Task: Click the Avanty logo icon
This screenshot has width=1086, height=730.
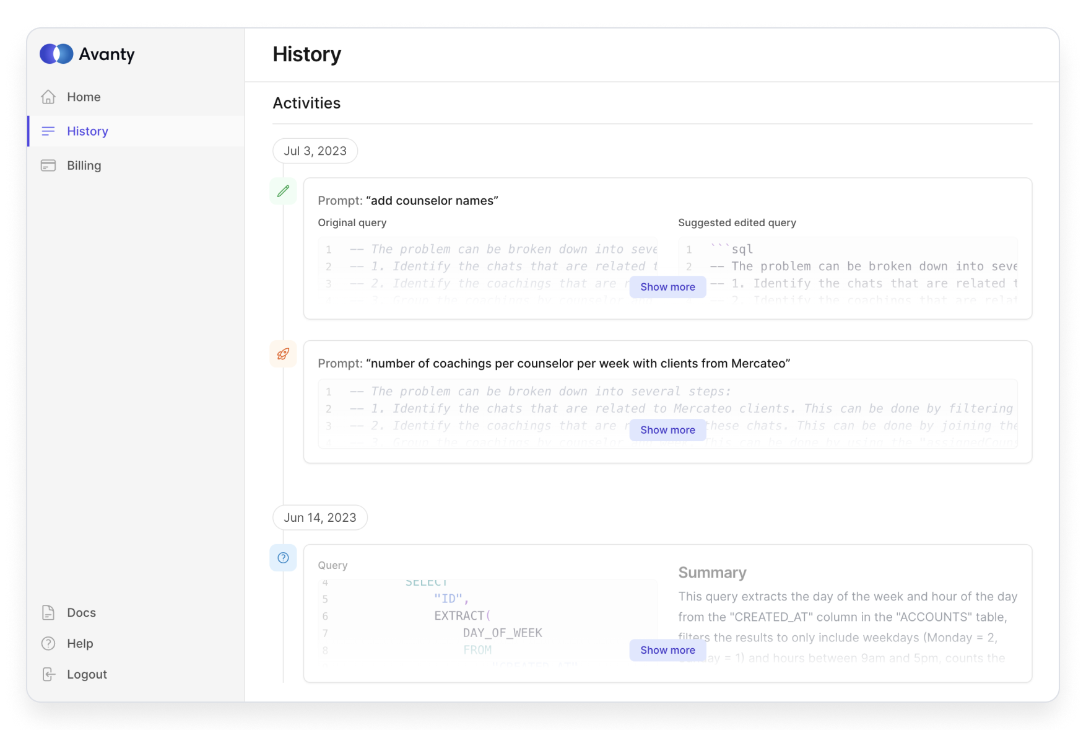Action: (x=56, y=54)
